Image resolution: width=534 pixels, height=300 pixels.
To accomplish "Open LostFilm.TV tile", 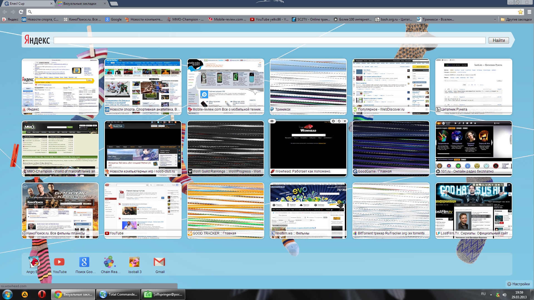I will (474, 211).
